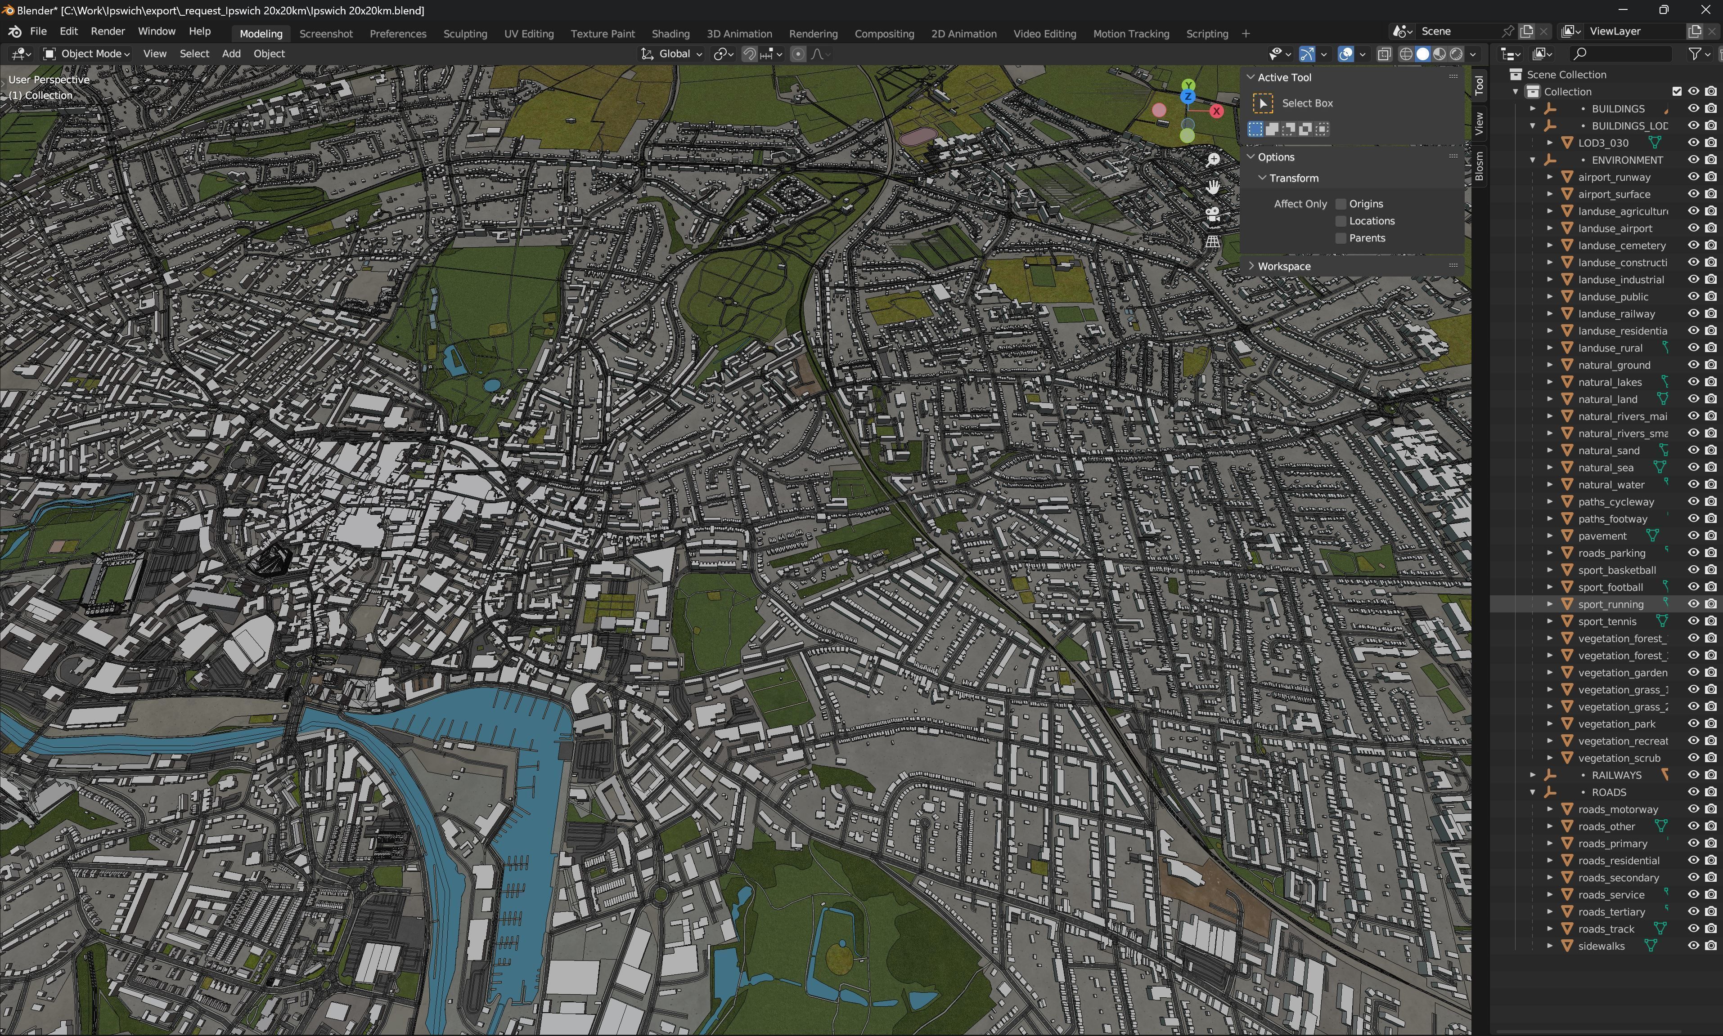
Task: Select LOD3_030 in the outliner
Action: click(x=1603, y=143)
